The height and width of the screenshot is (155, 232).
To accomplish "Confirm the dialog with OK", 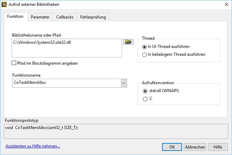I will coord(172,147).
